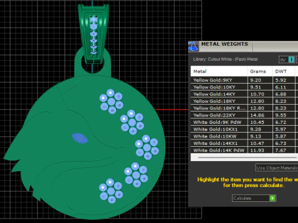Click the 10.70 grams value
298x223 pixels.
[x=257, y=94]
